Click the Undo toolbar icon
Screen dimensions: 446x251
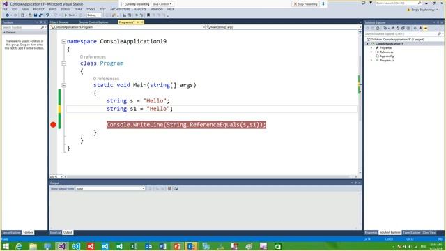point(47,15)
